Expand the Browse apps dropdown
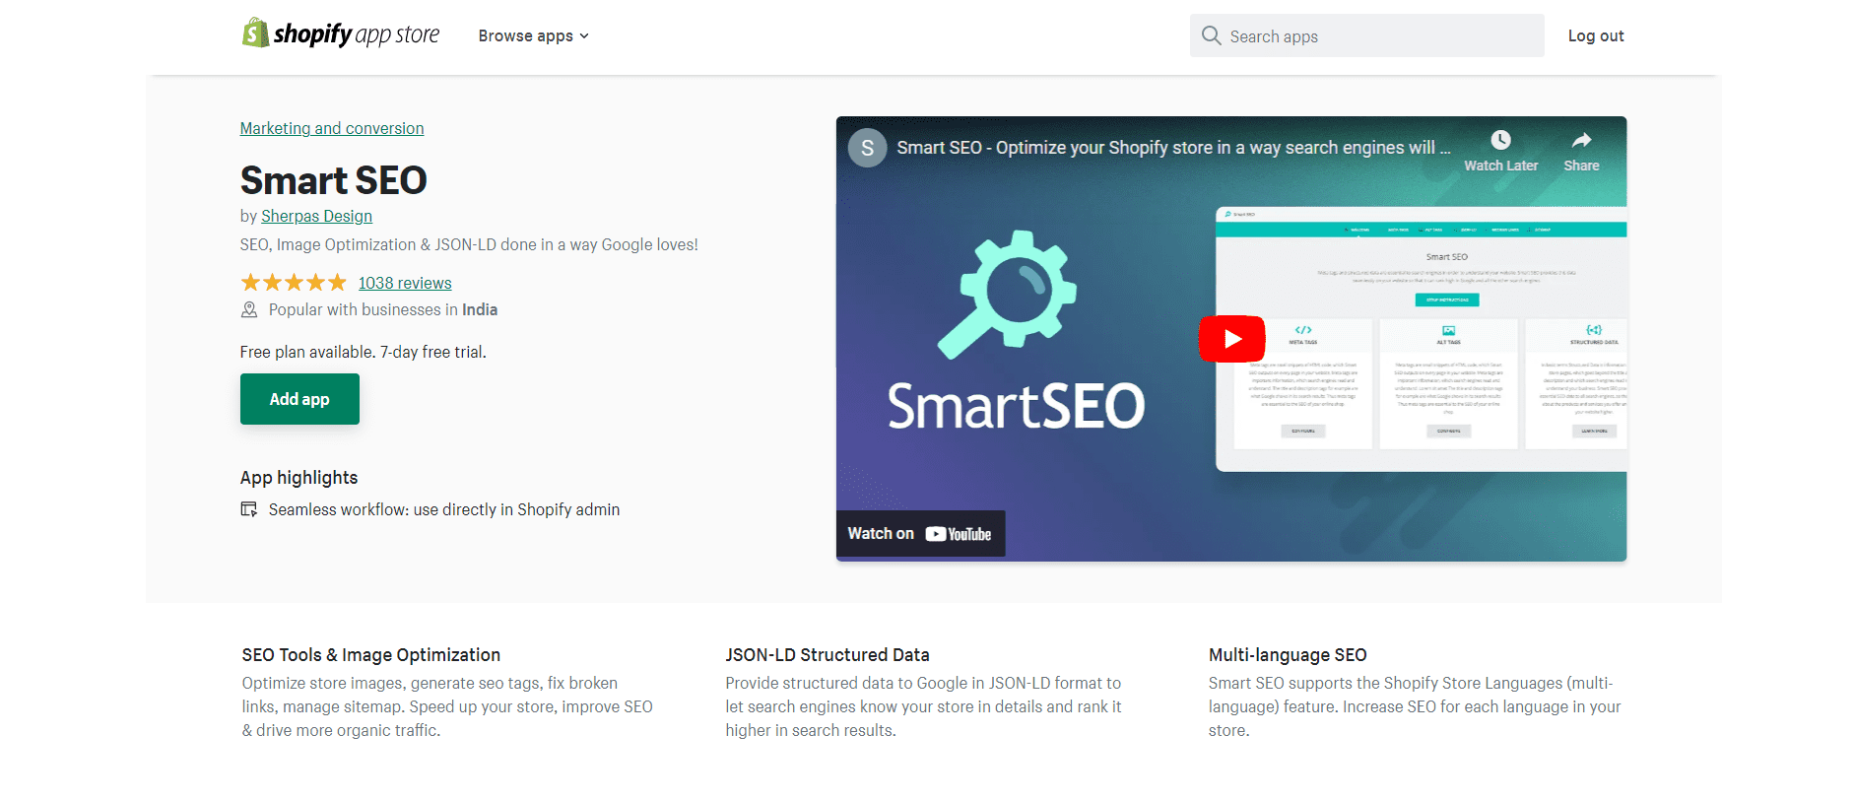 [x=533, y=35]
